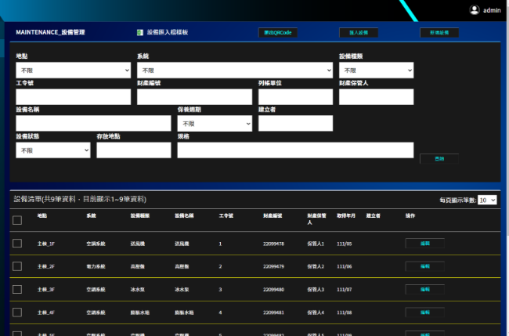
Task: Click the 設備名稱 equipment name input field
Action: (93, 124)
